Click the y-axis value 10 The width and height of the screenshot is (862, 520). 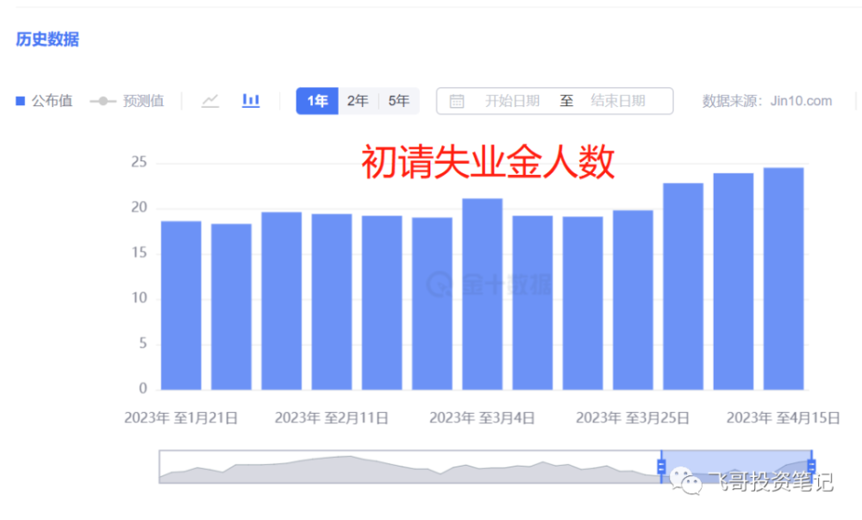(x=139, y=298)
